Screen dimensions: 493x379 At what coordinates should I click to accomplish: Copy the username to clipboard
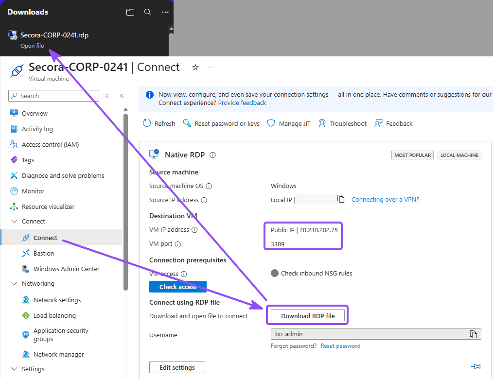coord(474,334)
